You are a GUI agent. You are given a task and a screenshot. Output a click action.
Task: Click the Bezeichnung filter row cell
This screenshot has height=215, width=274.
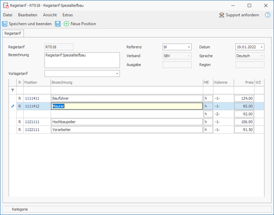click(127, 90)
